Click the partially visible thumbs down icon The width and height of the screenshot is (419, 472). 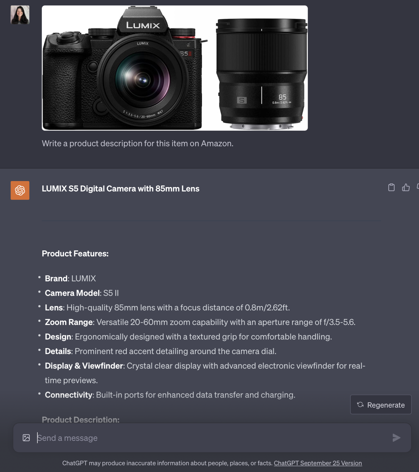pos(418,187)
